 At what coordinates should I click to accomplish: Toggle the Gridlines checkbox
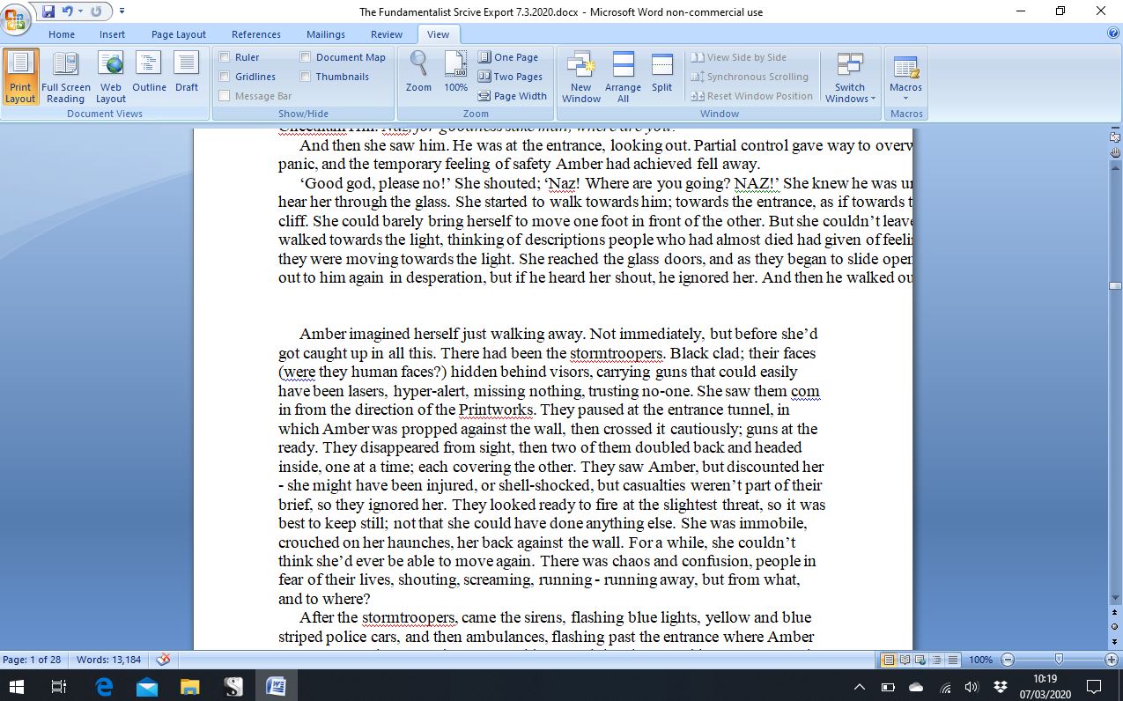[x=225, y=77]
